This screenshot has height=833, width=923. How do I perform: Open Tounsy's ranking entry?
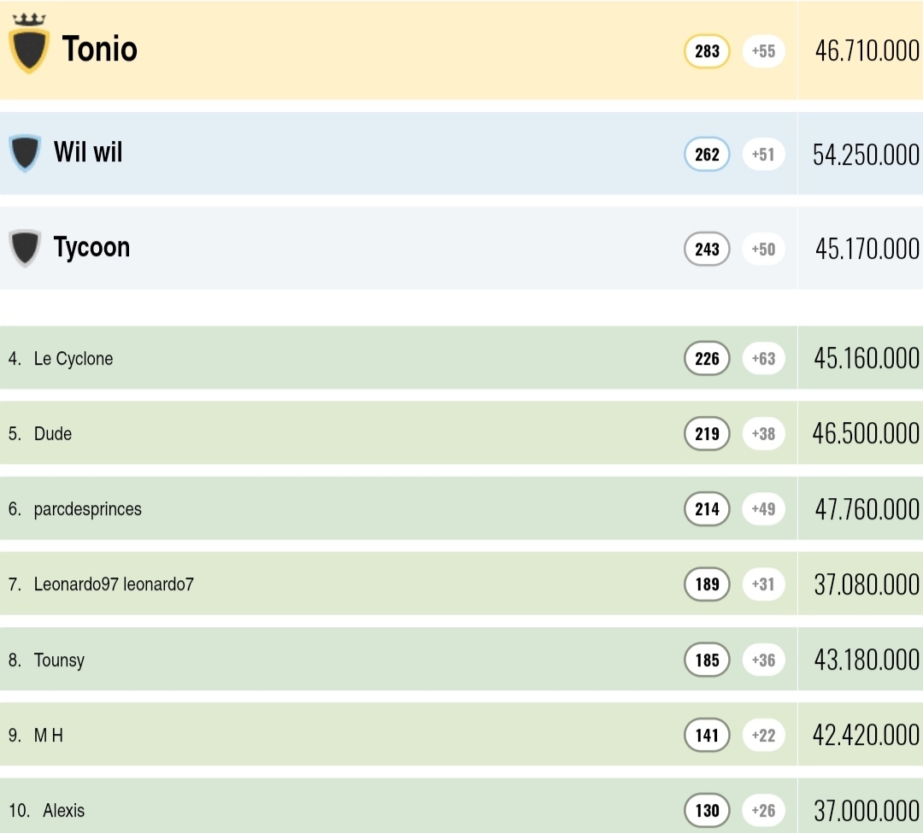[59, 660]
